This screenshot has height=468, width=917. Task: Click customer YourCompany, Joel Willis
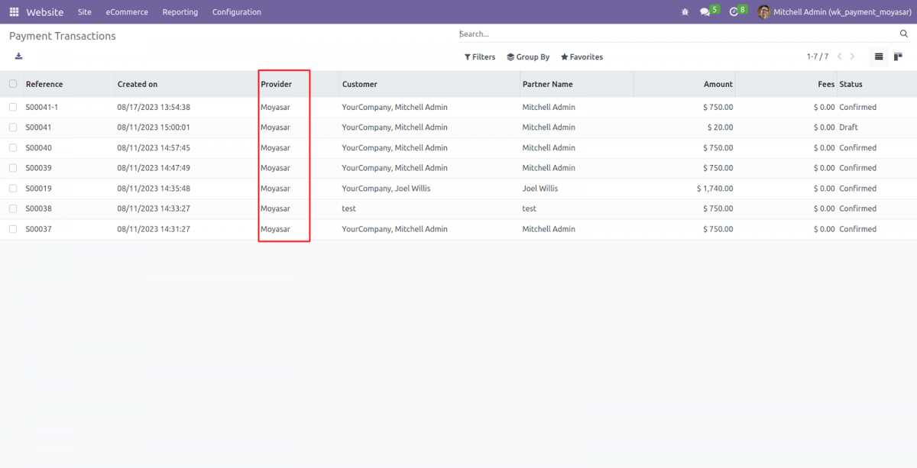point(386,188)
